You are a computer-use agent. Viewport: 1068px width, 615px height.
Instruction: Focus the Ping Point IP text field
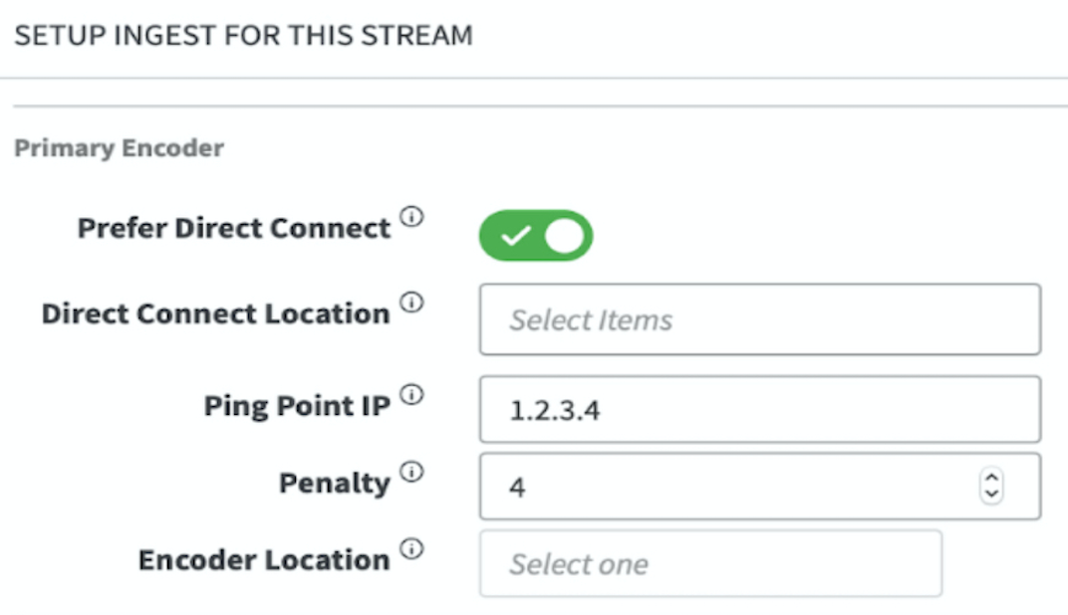tap(759, 409)
